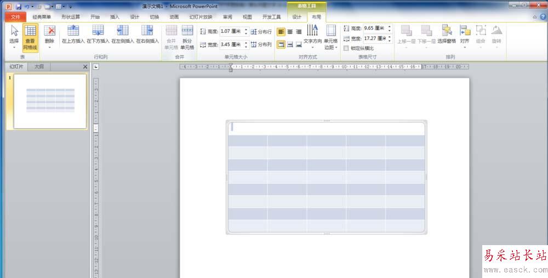Click 上移一层 (Bring Forward)
The image size is (548, 278).
point(406,37)
